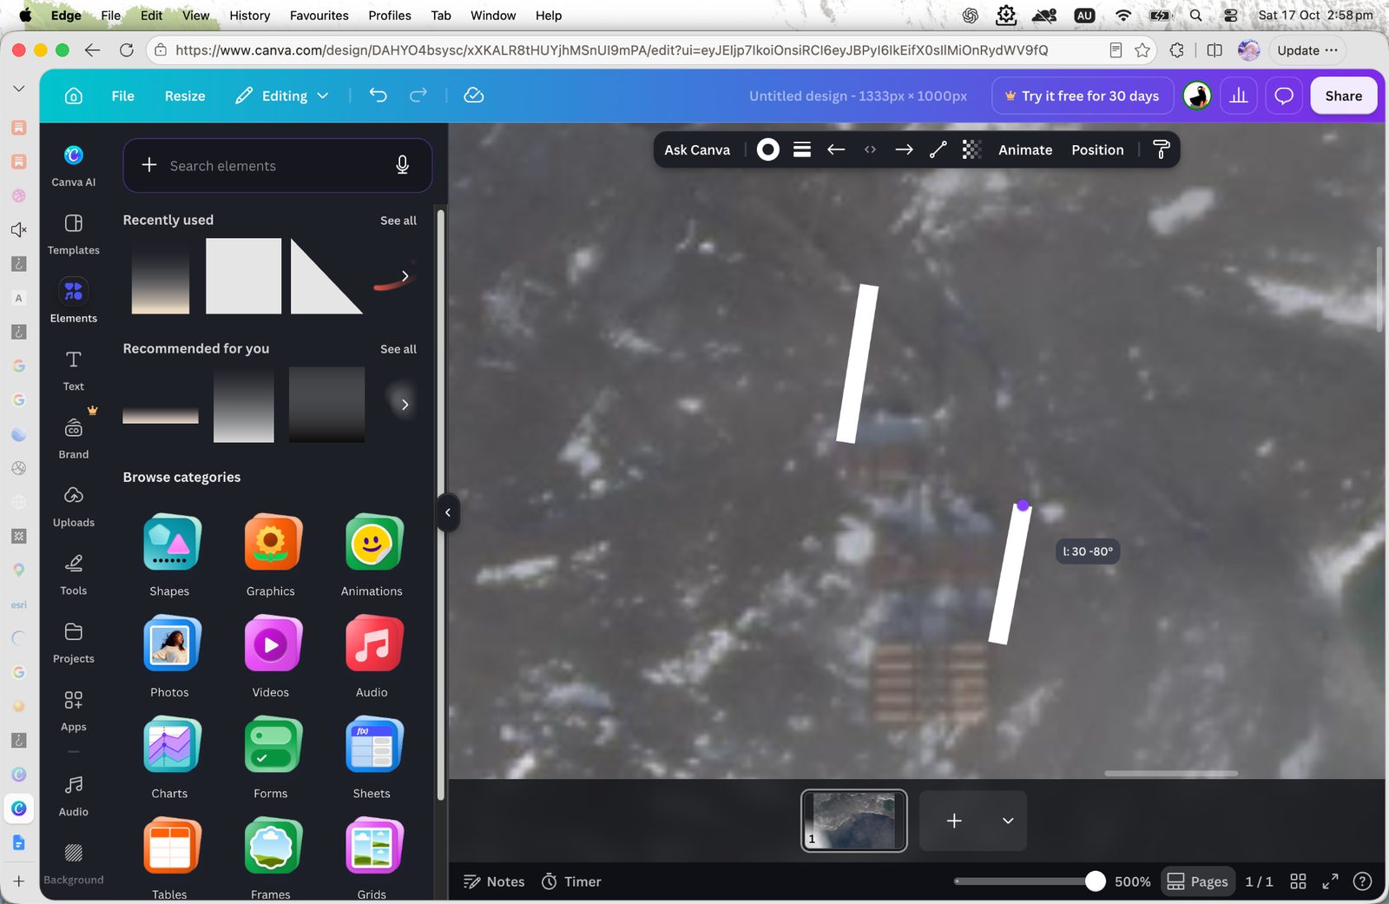Open the Position panel
Image resolution: width=1389 pixels, height=904 pixels.
point(1097,149)
